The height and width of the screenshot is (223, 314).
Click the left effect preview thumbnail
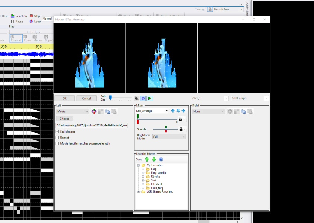coord(89,58)
